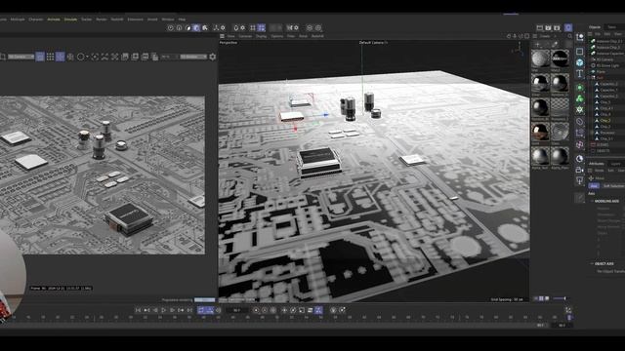
Task: Click the Camera object tool icon
Action: click(x=579, y=170)
